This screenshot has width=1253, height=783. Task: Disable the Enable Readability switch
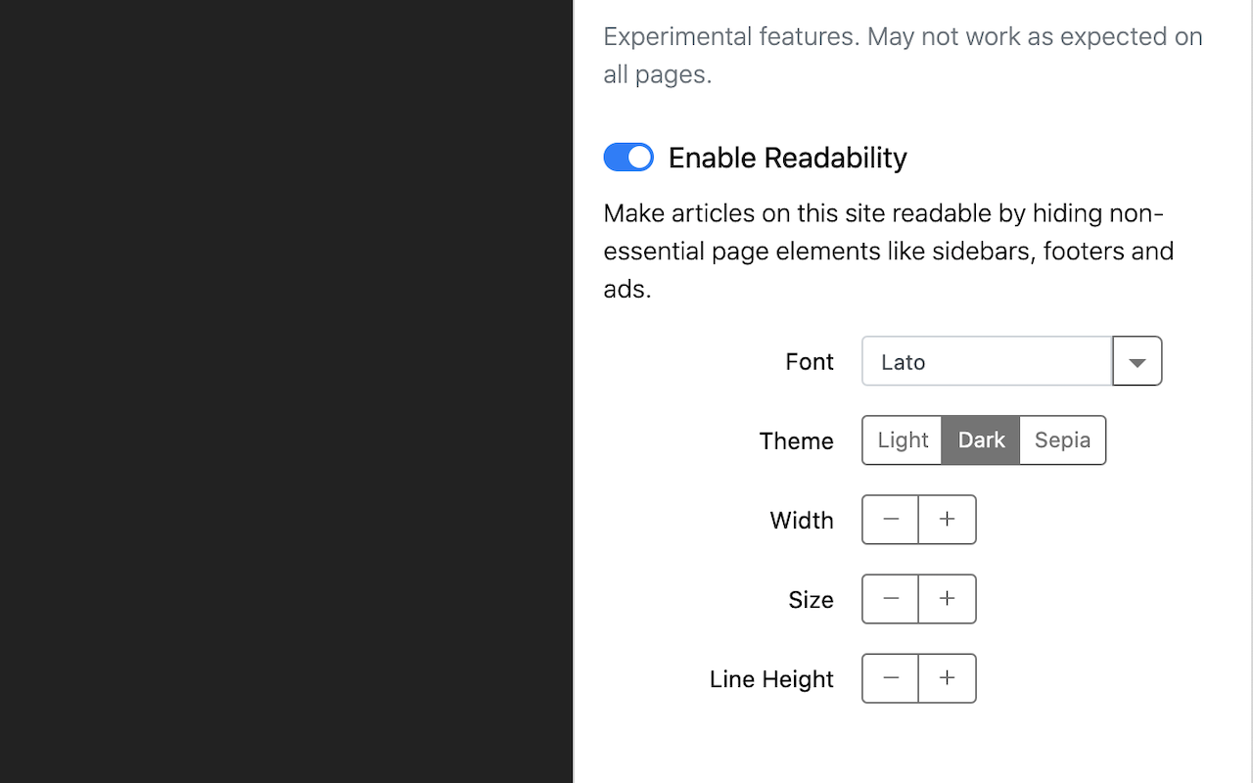point(628,157)
